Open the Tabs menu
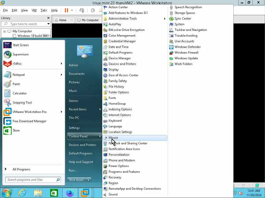The height and width of the screenshot is (198, 265). [x=43, y=10]
